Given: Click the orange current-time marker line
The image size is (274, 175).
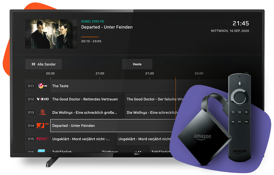Looking at the screenshot, I should click(176, 98).
